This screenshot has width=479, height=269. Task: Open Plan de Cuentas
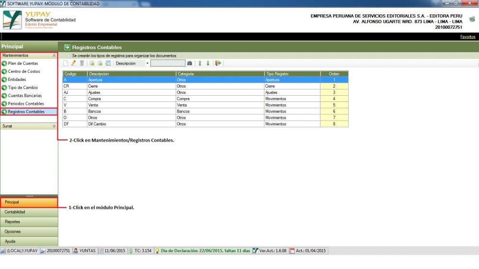point(23,63)
